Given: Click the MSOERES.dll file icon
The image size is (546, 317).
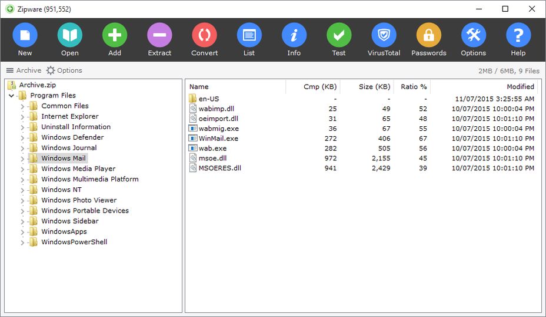Looking at the screenshot, I should click(x=193, y=168).
